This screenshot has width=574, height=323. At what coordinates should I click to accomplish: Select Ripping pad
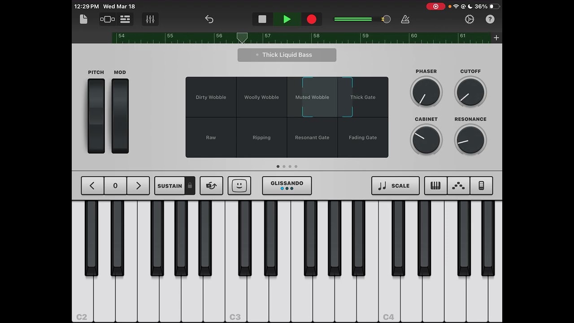pyautogui.click(x=261, y=137)
